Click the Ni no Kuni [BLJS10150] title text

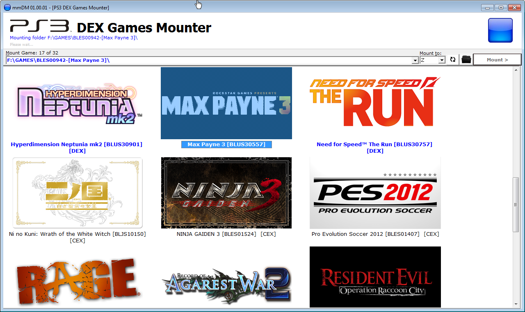[x=78, y=237]
